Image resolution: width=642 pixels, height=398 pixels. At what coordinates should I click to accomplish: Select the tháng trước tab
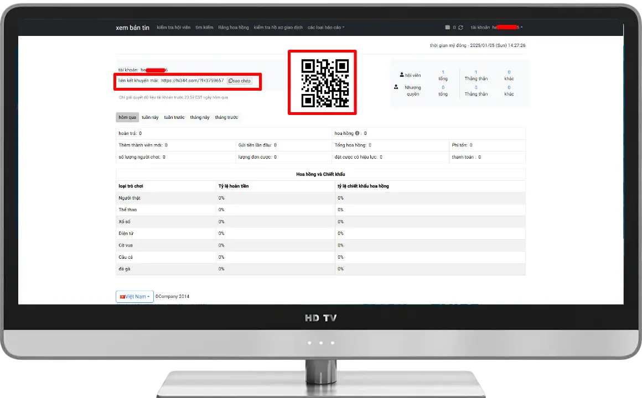(x=226, y=117)
